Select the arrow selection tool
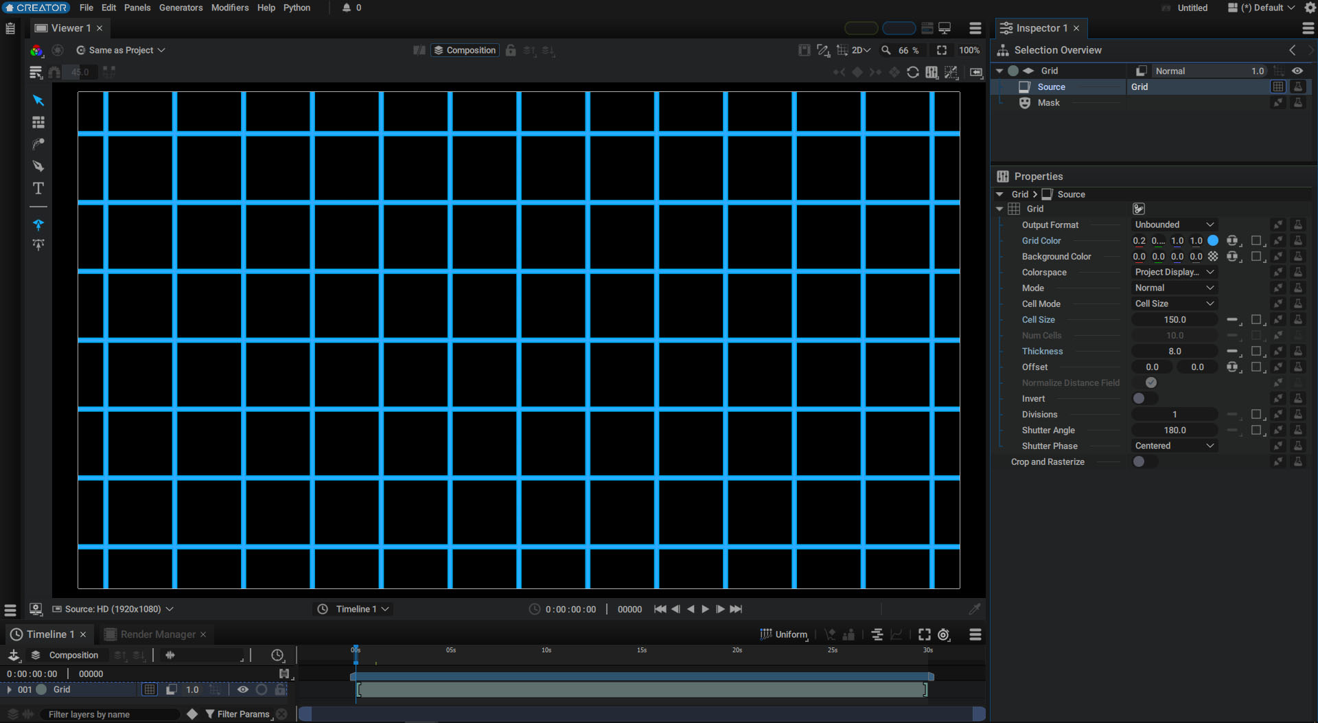Viewport: 1318px width, 723px height. (38, 100)
